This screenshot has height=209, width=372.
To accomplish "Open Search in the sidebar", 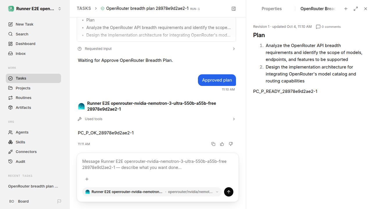I will (33, 34).
